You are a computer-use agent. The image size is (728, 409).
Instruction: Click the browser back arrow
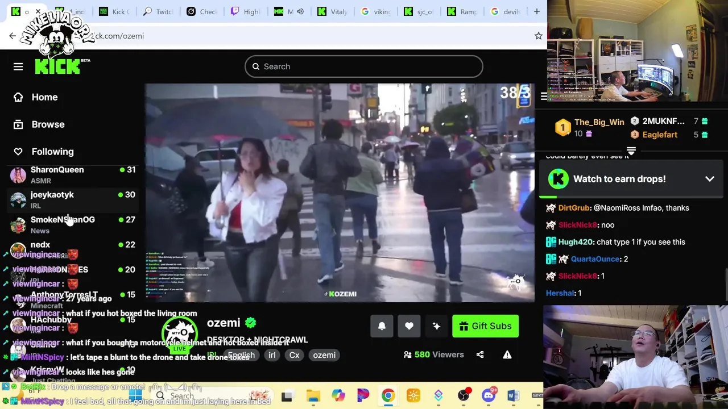click(13, 36)
